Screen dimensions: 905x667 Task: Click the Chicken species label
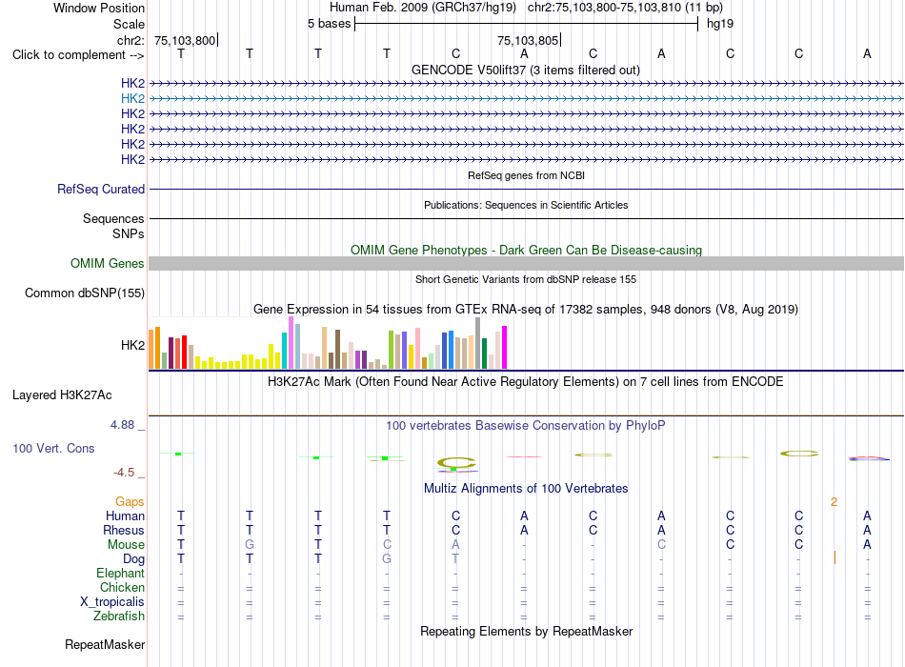122,587
